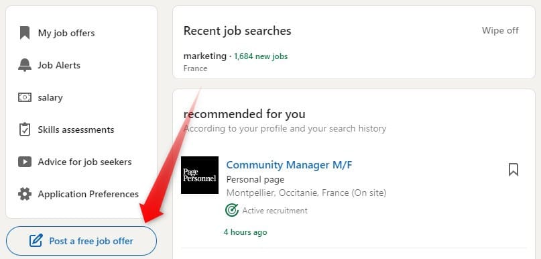541x259 pixels.
Task: Click the Active recruitment target icon
Action: 231,210
